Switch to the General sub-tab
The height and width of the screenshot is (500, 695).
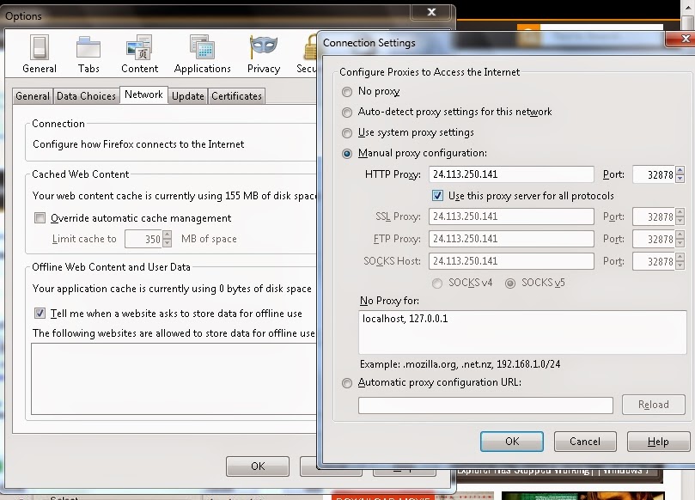33,95
